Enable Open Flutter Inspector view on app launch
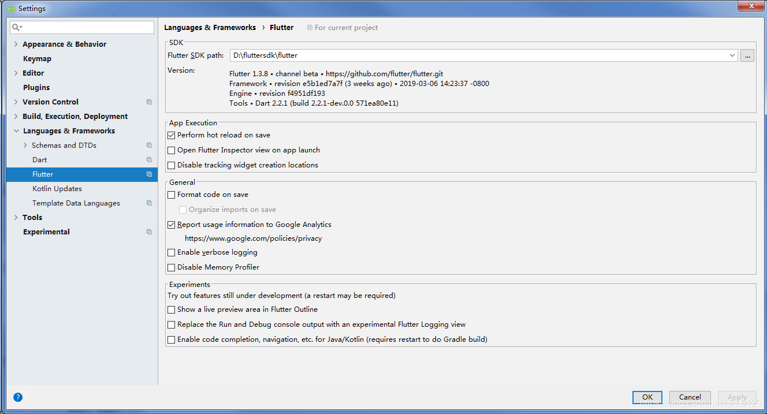 171,150
